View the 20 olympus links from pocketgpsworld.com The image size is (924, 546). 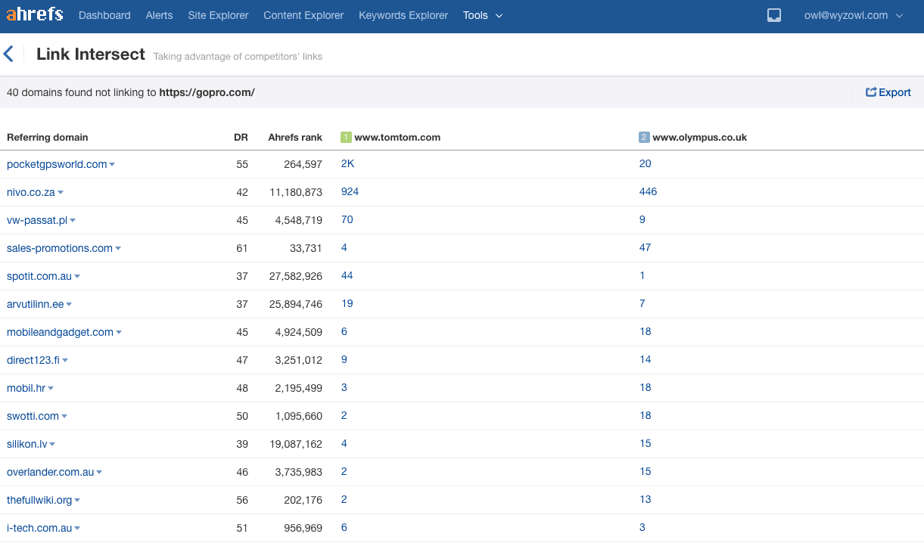pyautogui.click(x=645, y=163)
